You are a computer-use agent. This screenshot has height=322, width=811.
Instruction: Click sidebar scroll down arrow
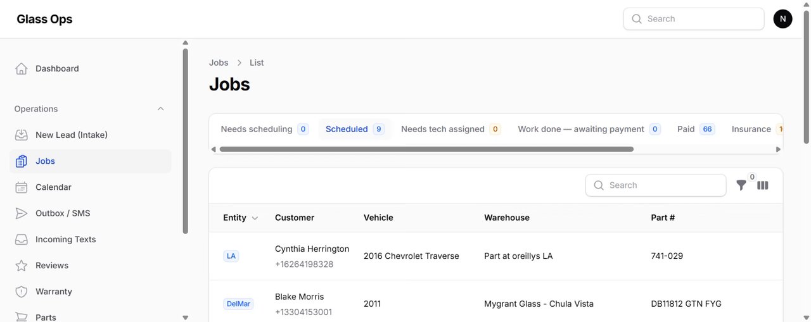tap(185, 317)
